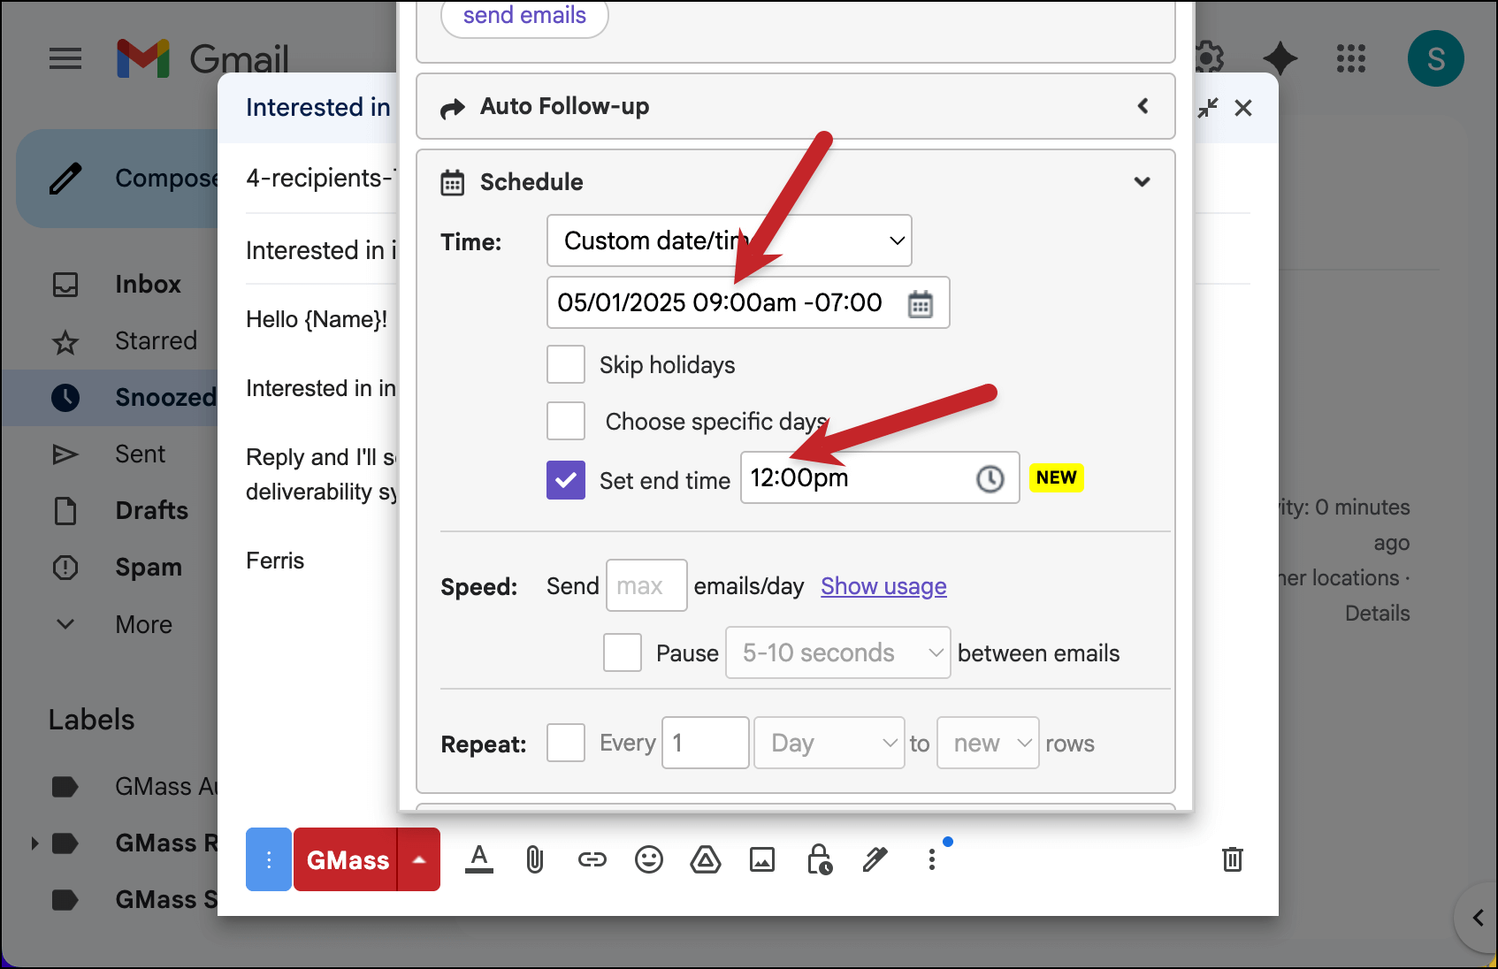Click the Details link in footer
The image size is (1498, 969).
coord(1377,613)
